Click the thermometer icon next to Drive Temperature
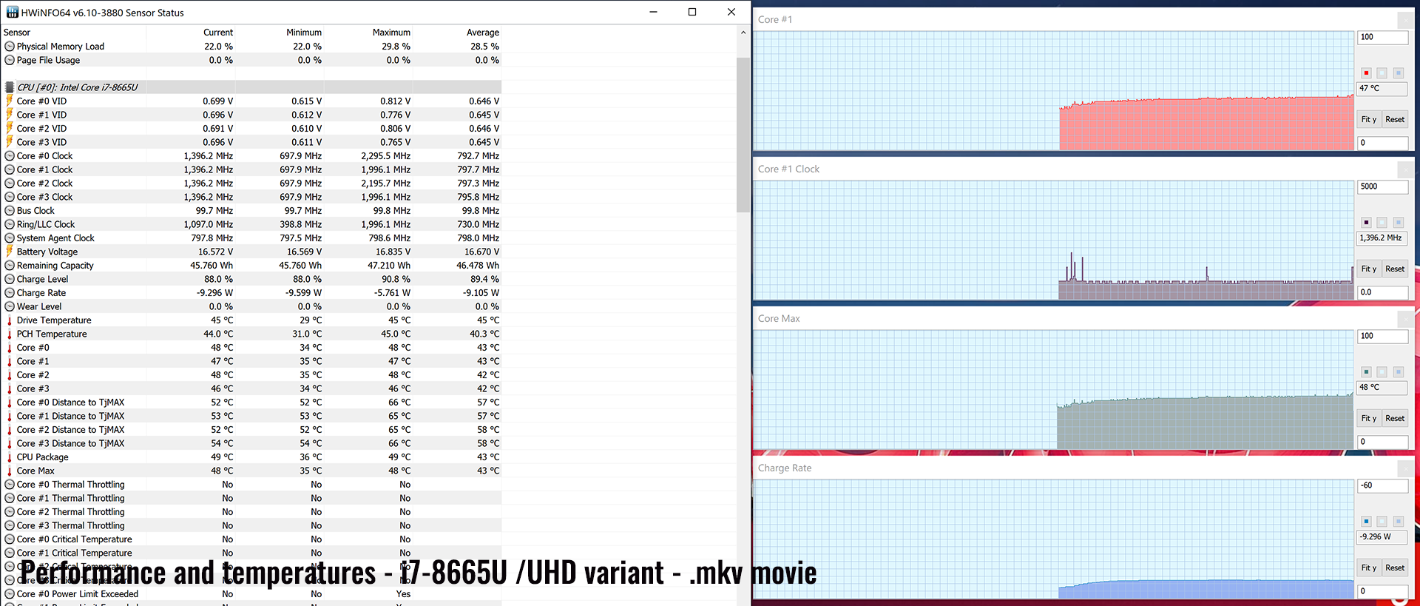Screen dimensions: 1420x606 pyautogui.click(x=10, y=320)
